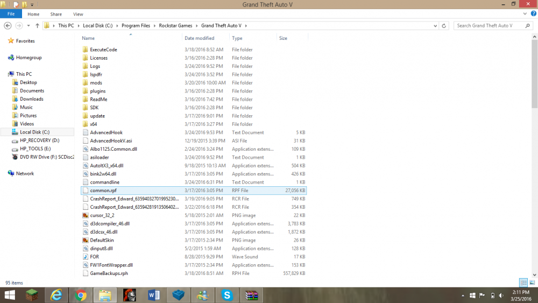Image resolution: width=538 pixels, height=303 pixels.
Task: Open Minecraft from the taskbar
Action: tap(32, 295)
